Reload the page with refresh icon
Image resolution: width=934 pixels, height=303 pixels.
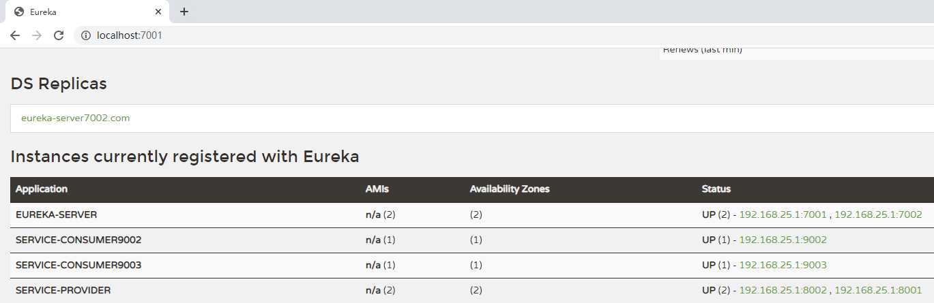59,35
